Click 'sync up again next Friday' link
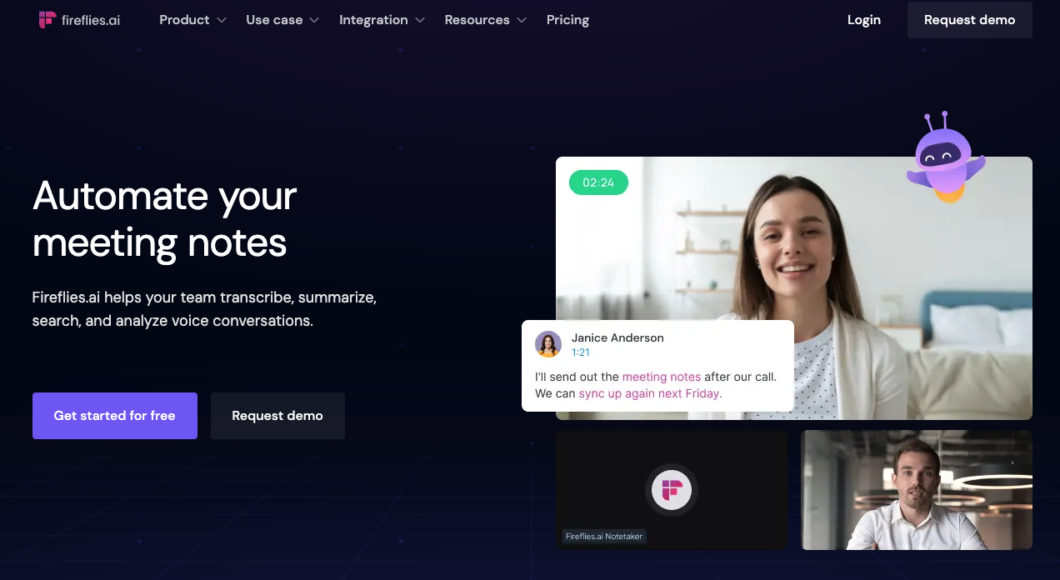 click(x=650, y=393)
